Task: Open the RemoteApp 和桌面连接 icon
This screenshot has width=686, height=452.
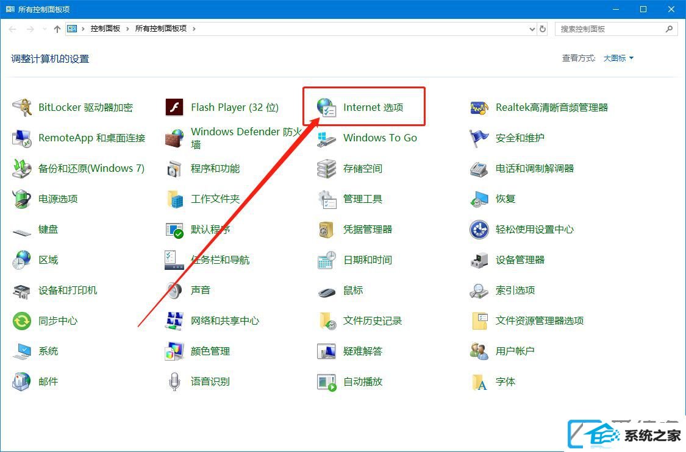Action: pos(22,138)
